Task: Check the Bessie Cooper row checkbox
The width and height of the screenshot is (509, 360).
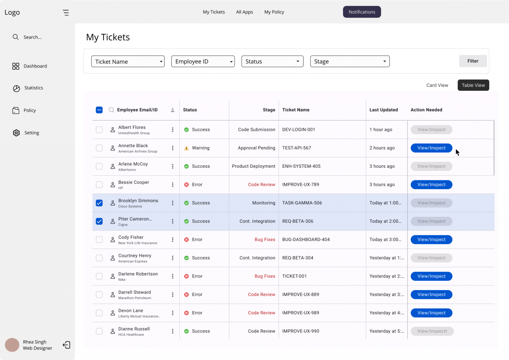Action: pyautogui.click(x=99, y=185)
